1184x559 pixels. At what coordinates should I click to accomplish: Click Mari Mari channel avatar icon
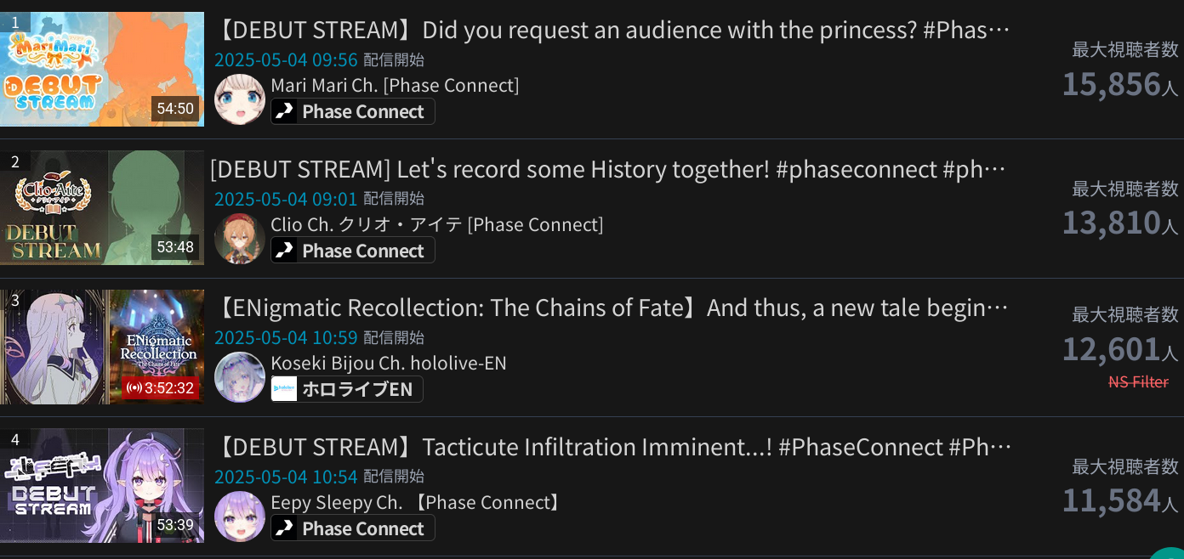(239, 99)
